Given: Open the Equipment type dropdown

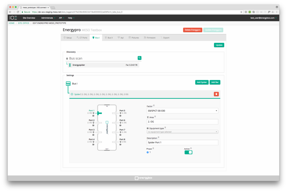Looking at the screenshot, I should coord(182,132).
